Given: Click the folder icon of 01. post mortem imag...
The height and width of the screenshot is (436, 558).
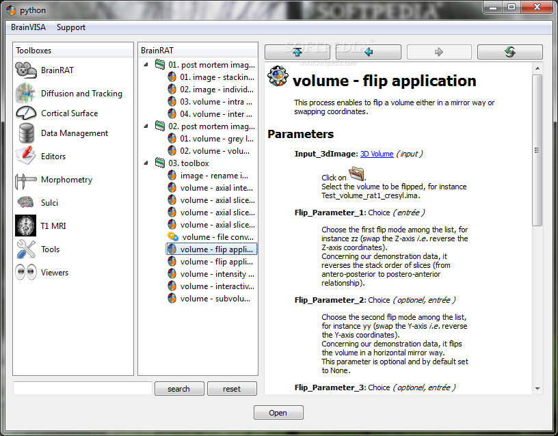Looking at the screenshot, I should click(160, 64).
